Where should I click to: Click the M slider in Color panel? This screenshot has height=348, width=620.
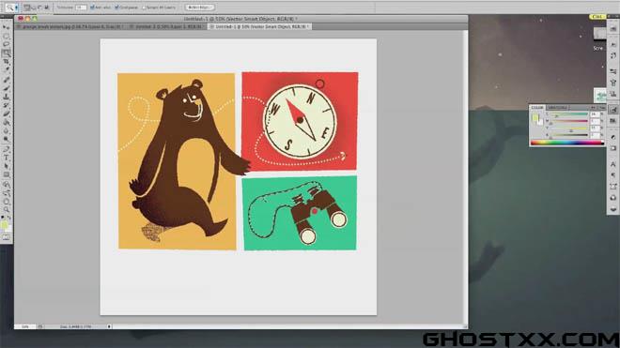click(568, 122)
